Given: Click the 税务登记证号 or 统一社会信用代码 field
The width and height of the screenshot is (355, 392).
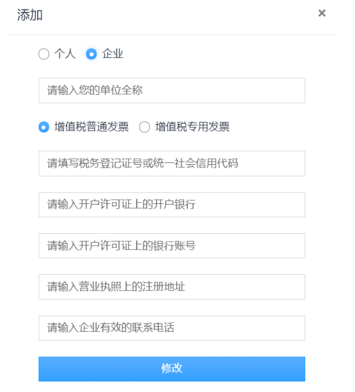Looking at the screenshot, I should (172, 163).
